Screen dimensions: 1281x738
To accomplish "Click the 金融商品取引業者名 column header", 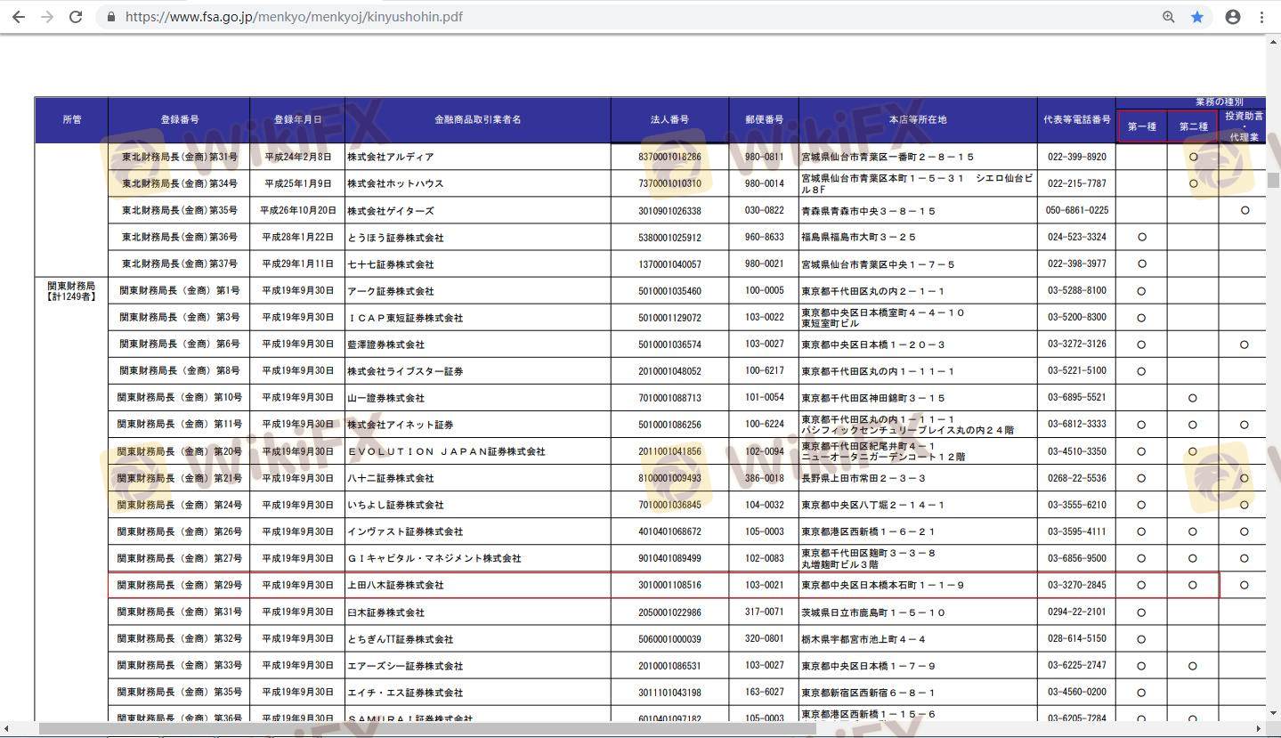I will [477, 119].
